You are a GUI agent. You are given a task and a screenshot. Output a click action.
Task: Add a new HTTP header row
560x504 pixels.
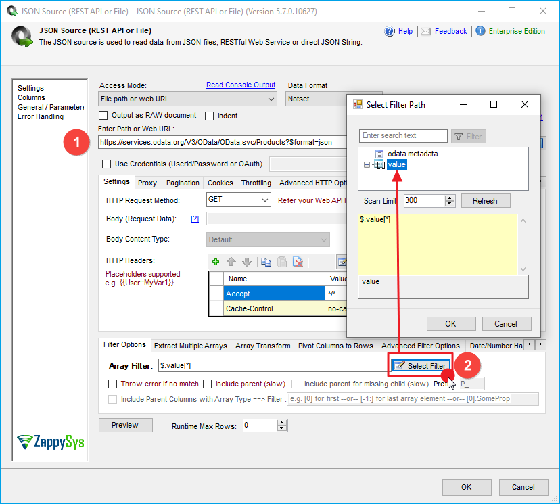pyautogui.click(x=216, y=262)
